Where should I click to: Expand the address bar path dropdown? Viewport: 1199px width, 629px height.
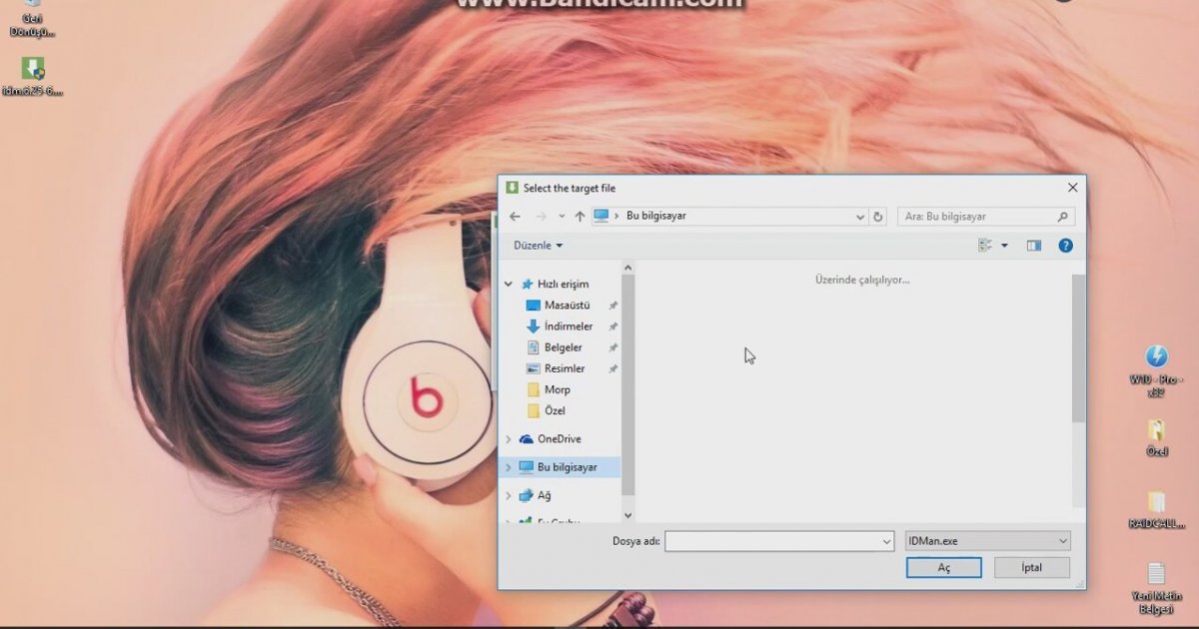point(860,217)
